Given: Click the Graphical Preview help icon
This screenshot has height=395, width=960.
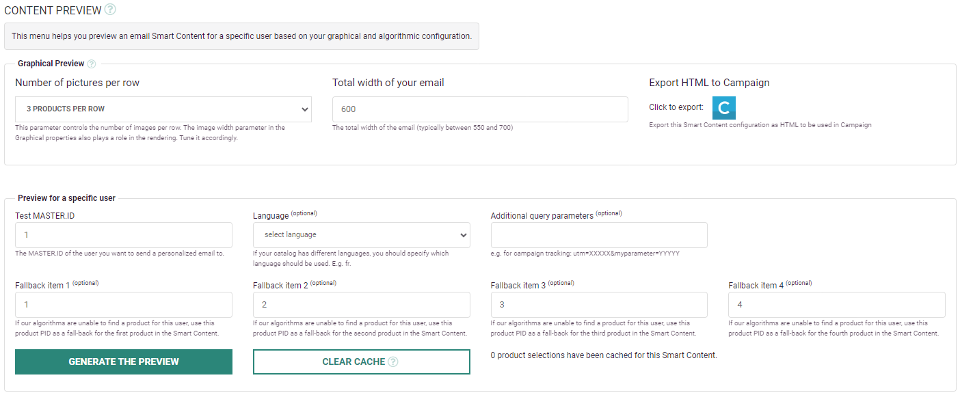Looking at the screenshot, I should click(92, 64).
